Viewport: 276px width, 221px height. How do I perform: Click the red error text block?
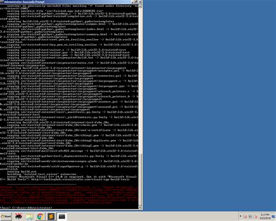click(69, 195)
